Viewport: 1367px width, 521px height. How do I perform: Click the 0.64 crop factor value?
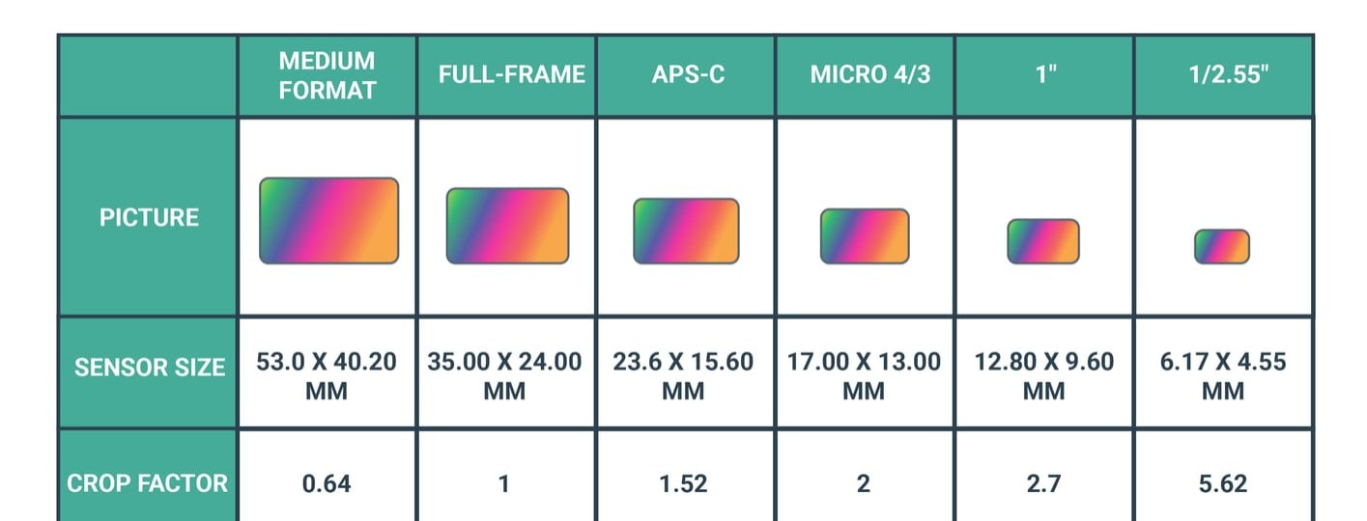pyautogui.click(x=327, y=483)
